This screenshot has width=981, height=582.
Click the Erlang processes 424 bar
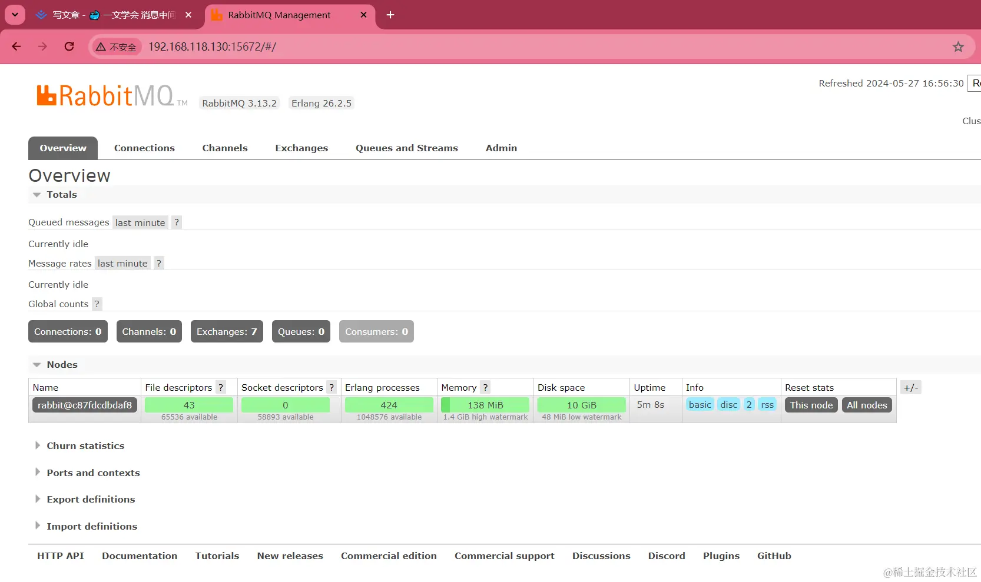pyautogui.click(x=389, y=405)
